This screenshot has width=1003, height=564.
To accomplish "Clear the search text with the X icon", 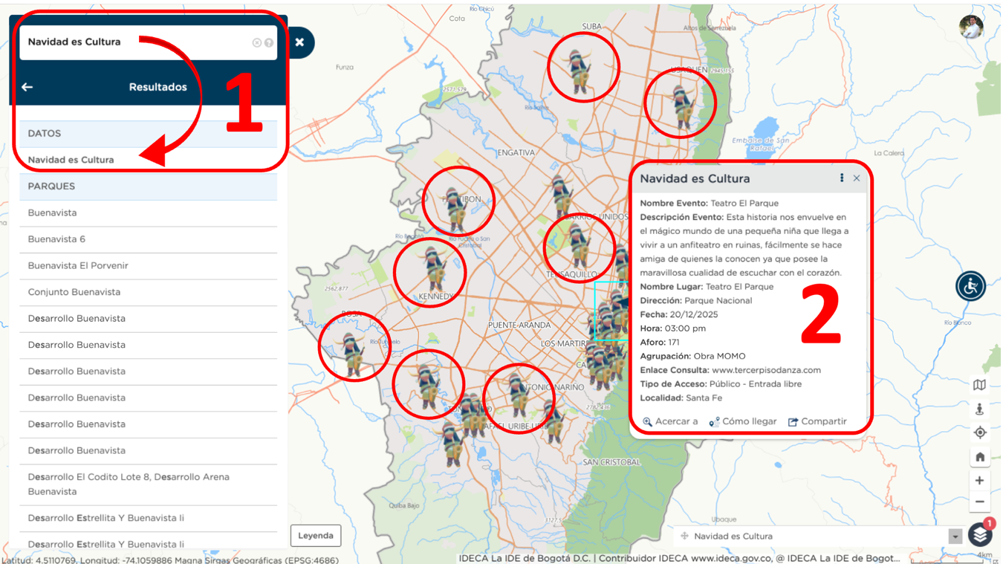I will click(x=256, y=43).
